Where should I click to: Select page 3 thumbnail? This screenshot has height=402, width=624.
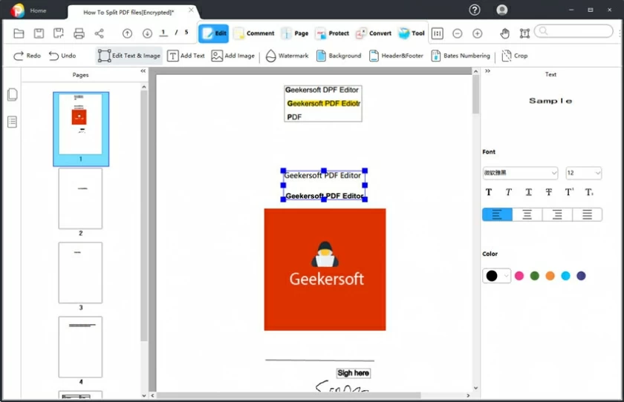[80, 272]
